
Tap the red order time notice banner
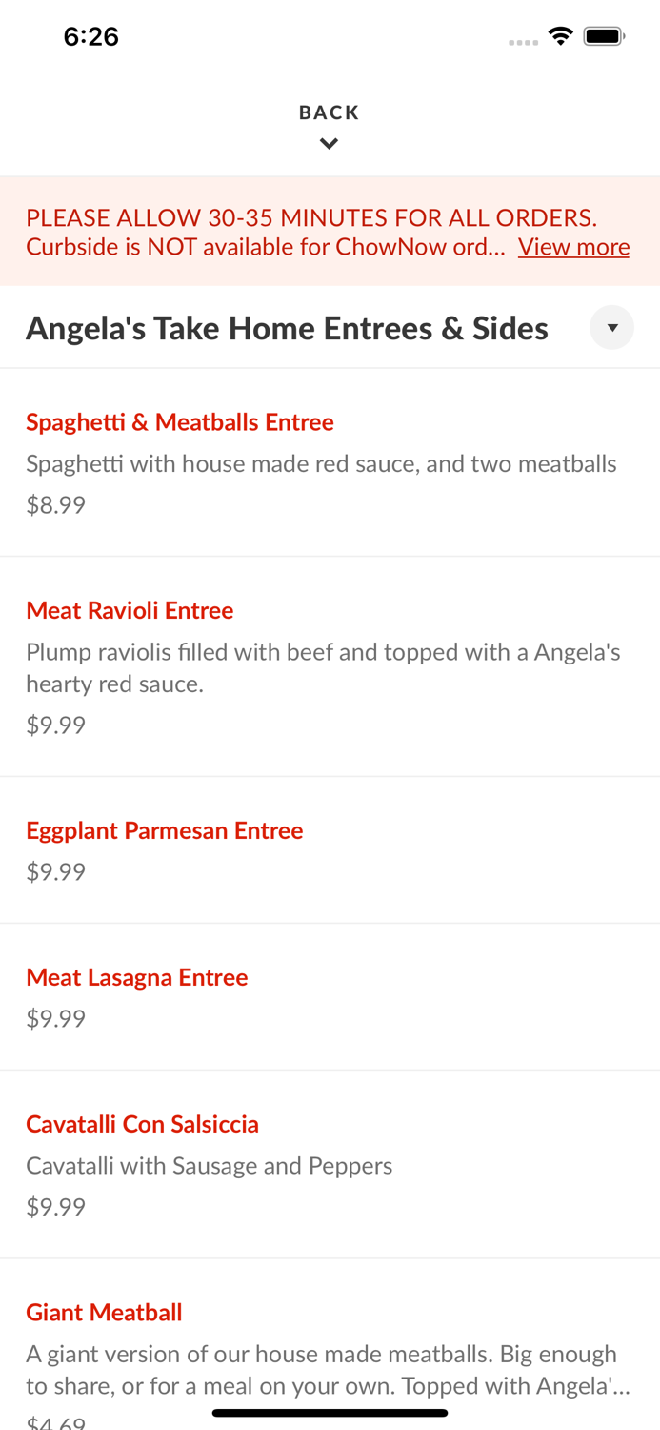point(330,232)
